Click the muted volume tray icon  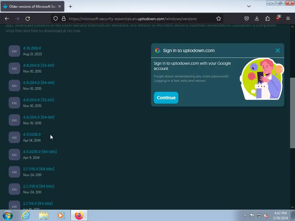(x=266, y=216)
